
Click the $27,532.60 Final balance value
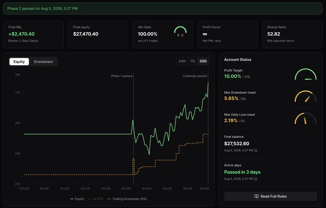click(x=237, y=144)
